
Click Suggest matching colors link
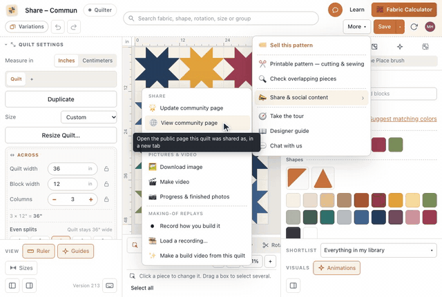point(403,119)
